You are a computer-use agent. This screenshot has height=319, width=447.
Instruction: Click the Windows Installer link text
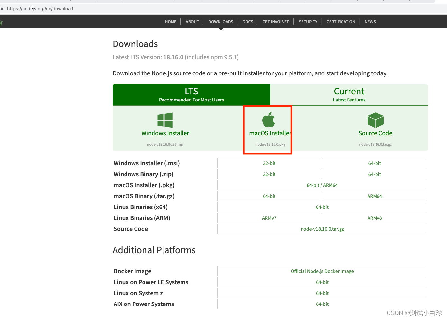(165, 133)
